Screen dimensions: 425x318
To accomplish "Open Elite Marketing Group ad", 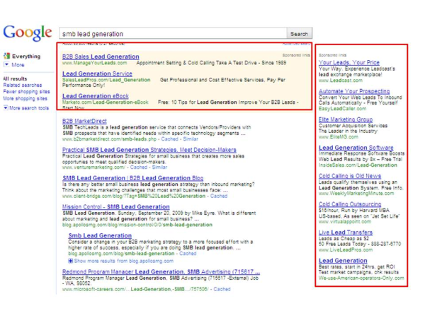I will click(346, 119).
